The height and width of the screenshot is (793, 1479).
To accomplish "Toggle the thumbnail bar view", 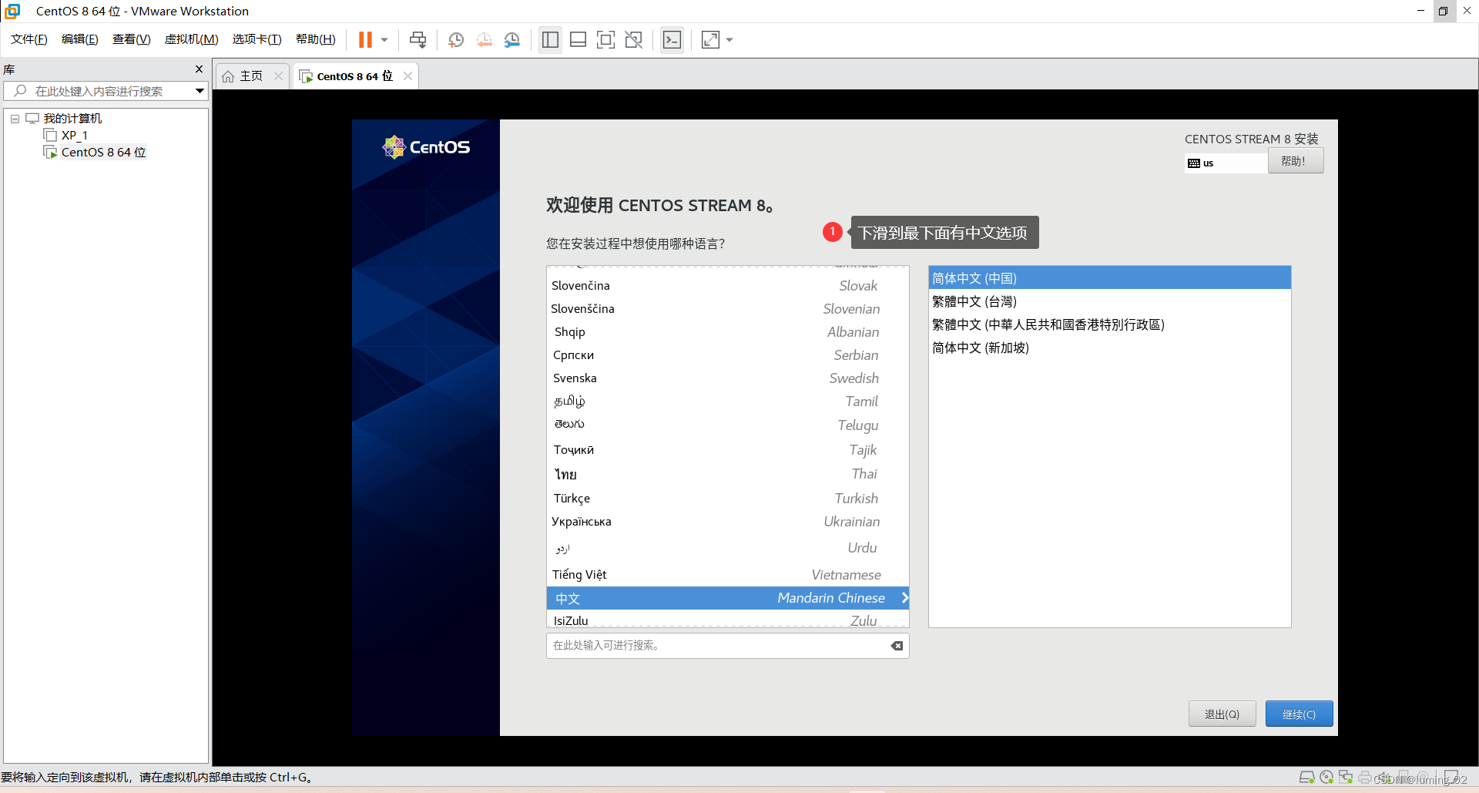I will coord(579,39).
